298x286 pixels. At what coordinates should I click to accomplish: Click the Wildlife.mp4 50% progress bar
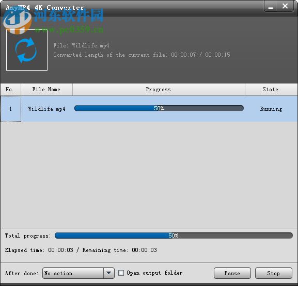point(159,108)
